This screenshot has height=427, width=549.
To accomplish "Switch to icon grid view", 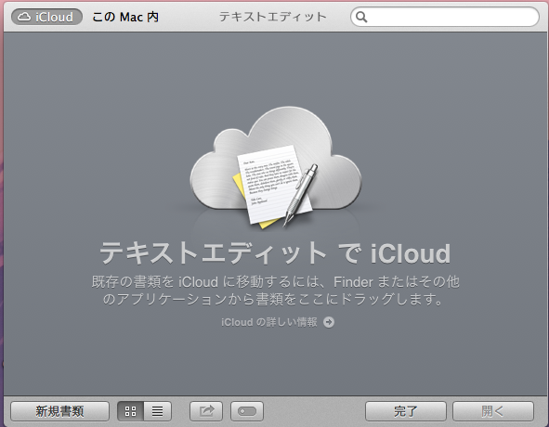I will point(130,411).
